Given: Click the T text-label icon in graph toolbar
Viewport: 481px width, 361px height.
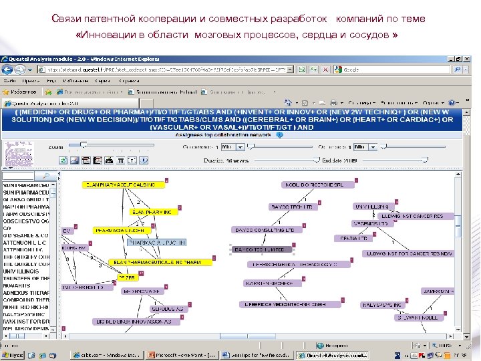Looking at the screenshot, I should [x=132, y=160].
